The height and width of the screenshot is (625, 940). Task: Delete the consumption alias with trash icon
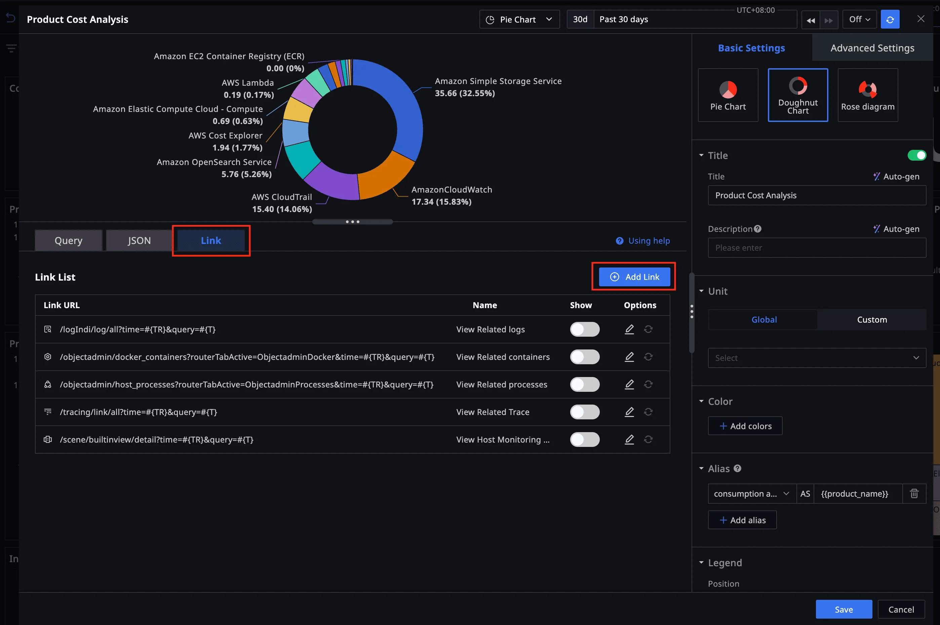(914, 494)
